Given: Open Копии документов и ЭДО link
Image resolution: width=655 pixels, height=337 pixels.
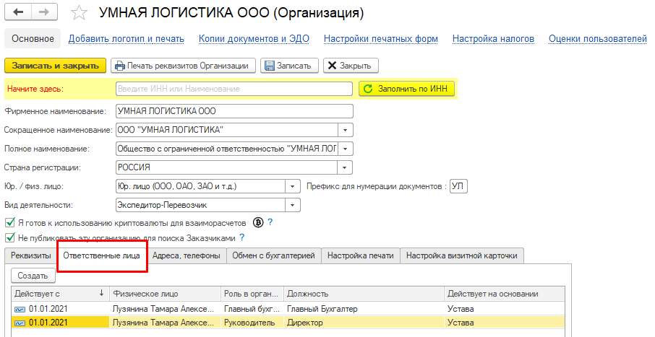Looking at the screenshot, I should (254, 39).
